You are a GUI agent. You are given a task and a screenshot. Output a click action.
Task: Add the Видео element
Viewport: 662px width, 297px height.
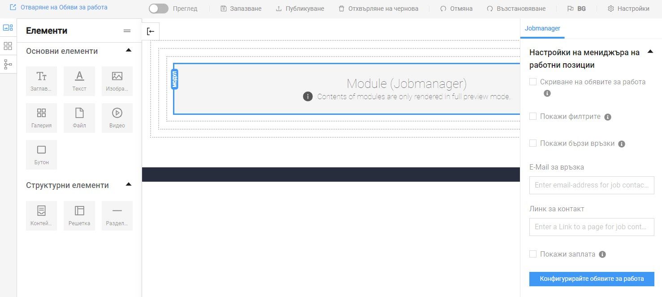tap(117, 118)
